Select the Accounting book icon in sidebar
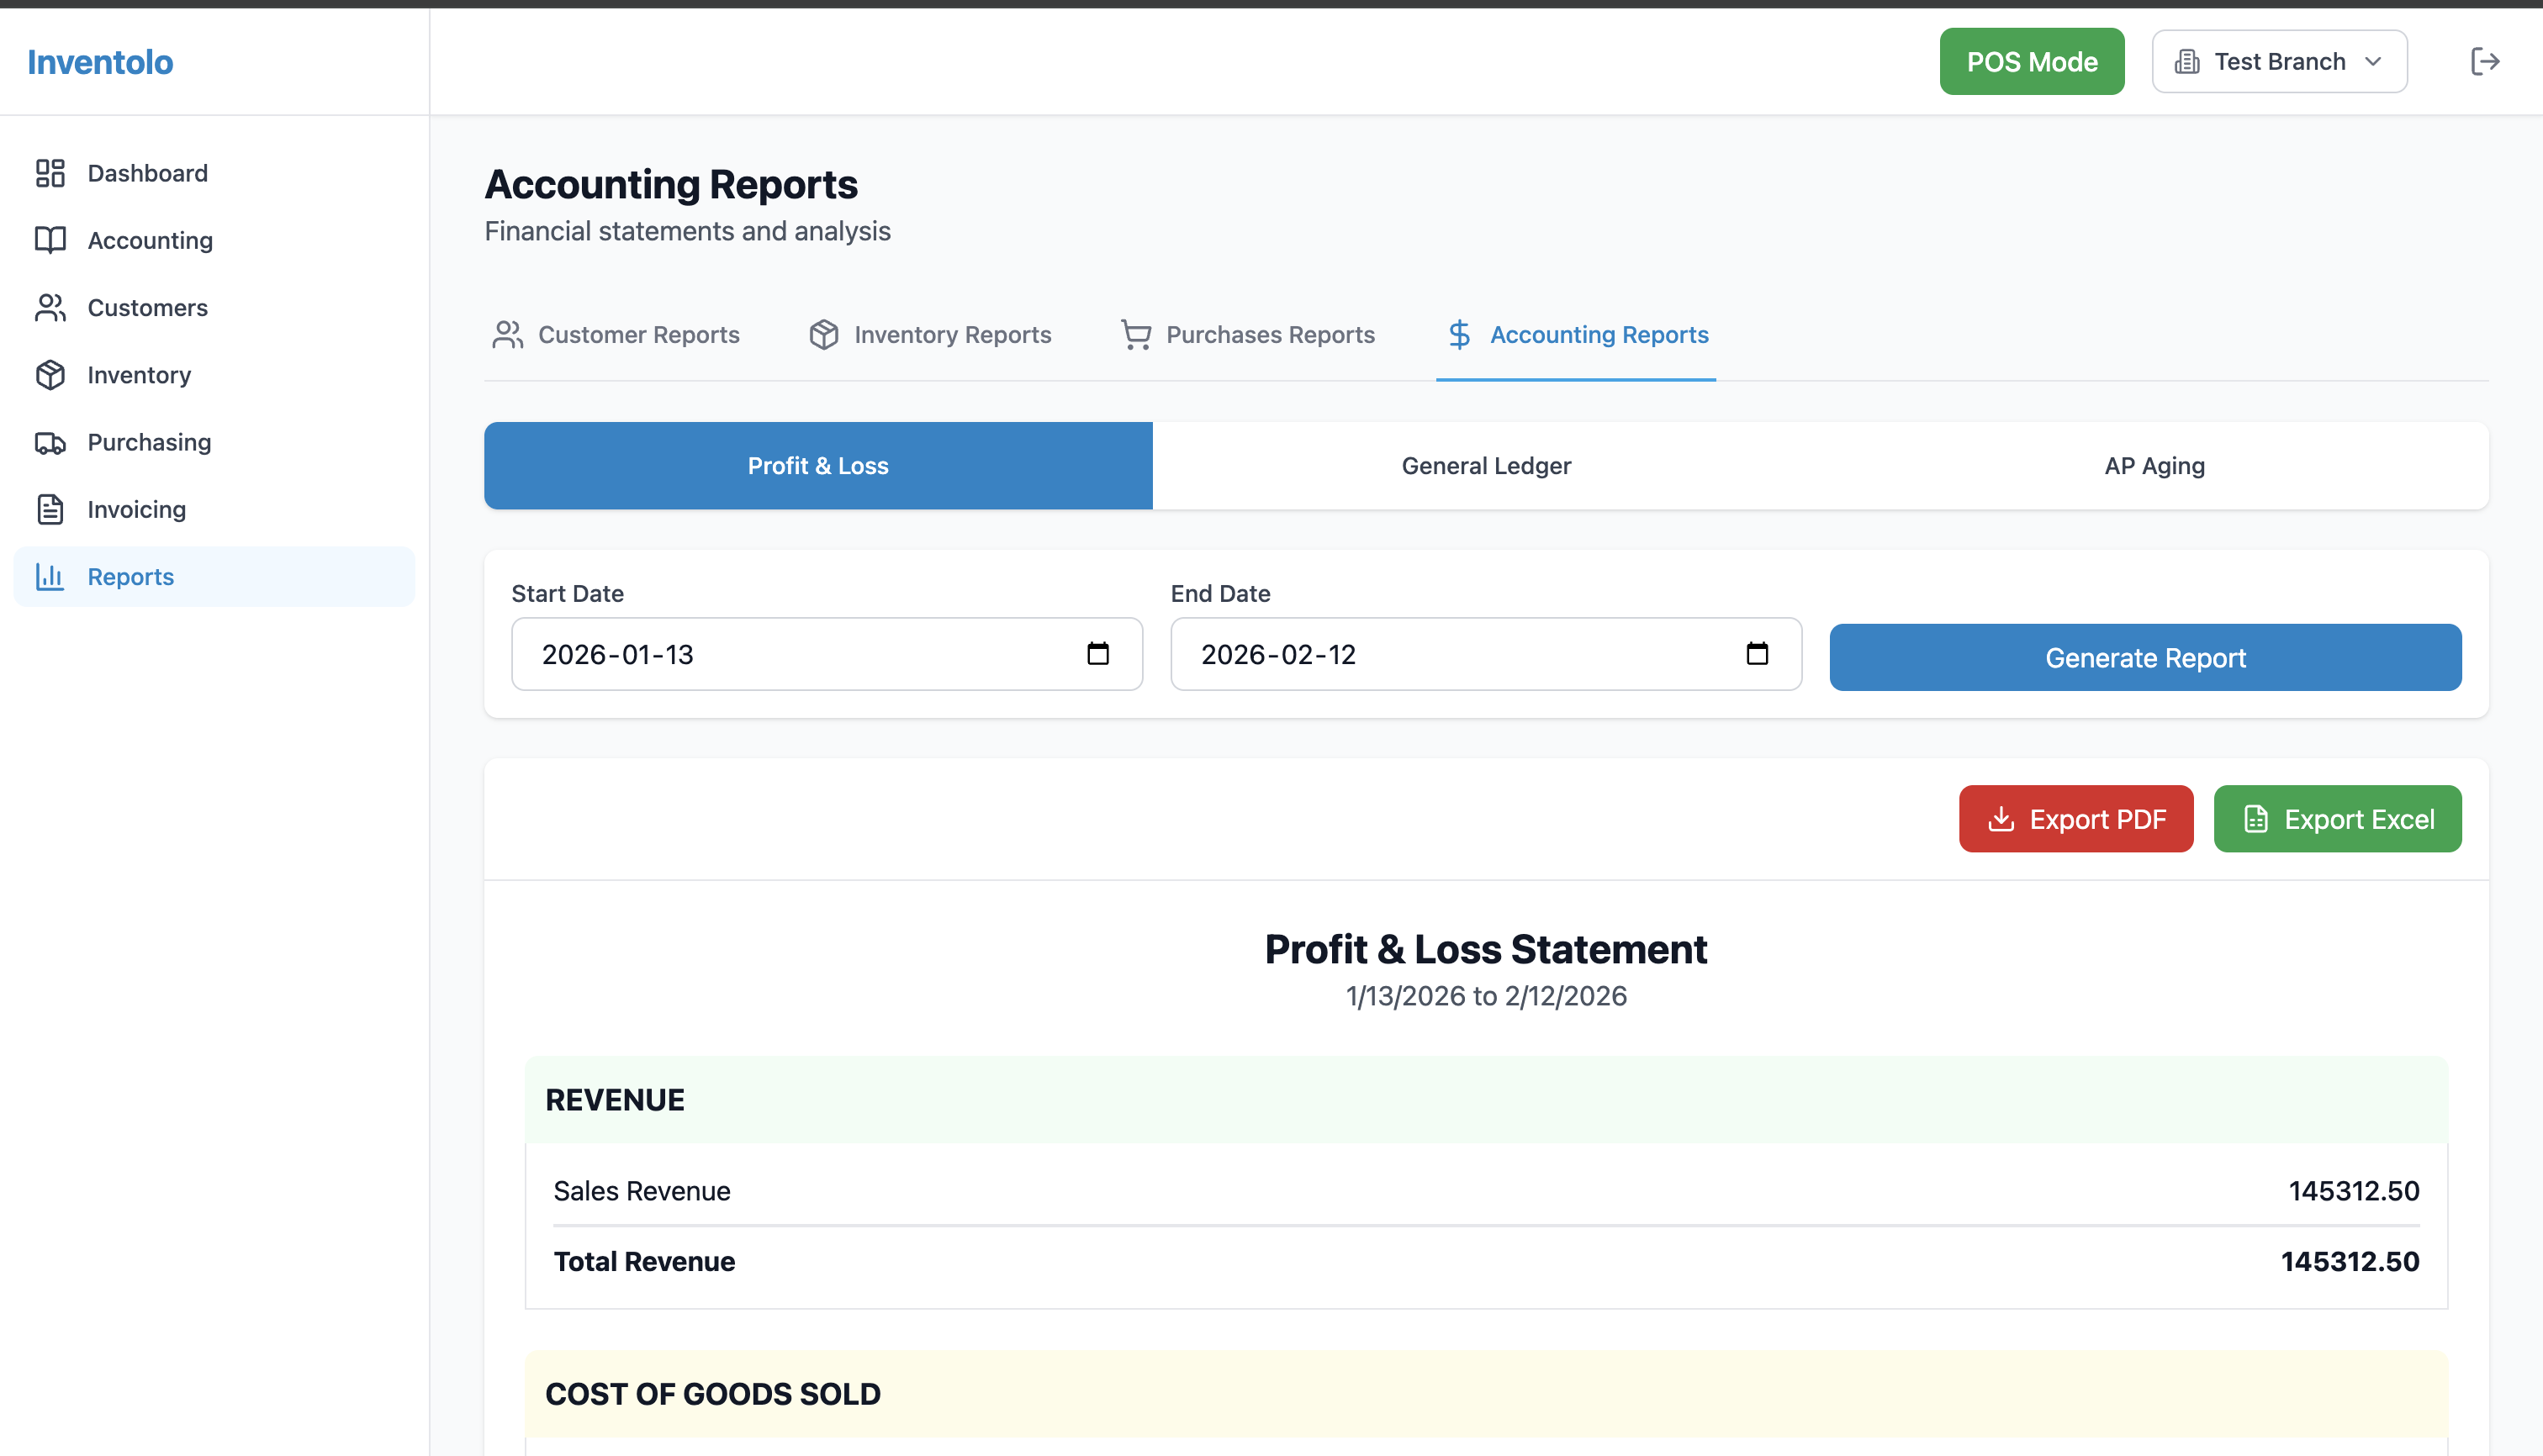Screen dimensions: 2543x1456 point(51,240)
